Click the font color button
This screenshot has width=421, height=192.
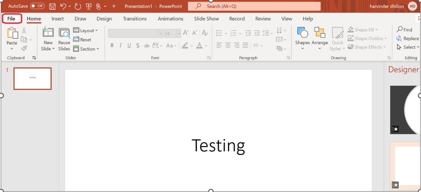[x=200, y=45]
